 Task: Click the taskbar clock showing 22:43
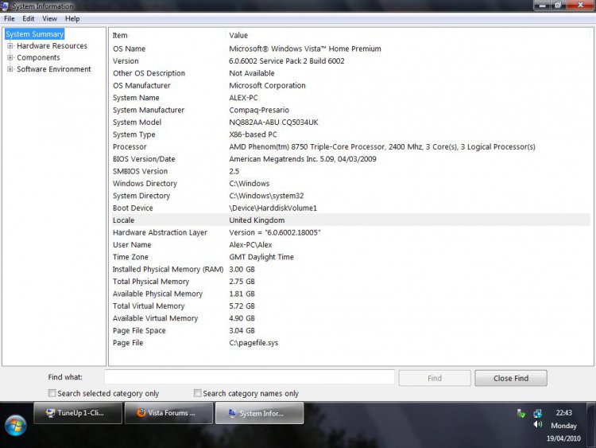(563, 413)
